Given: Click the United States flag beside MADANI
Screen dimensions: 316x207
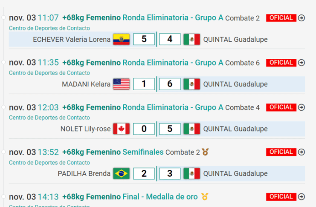Looking at the screenshot, I should click(x=121, y=84).
